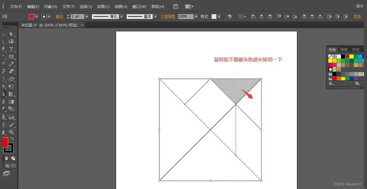Choose the Eraser tool
Viewport: 367px width, 189px height.
click(11, 71)
